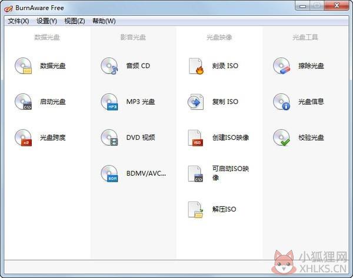The width and height of the screenshot is (353, 278).
Task: Open the BDMV/AVC blu-ray disc icon
Action: point(109,173)
